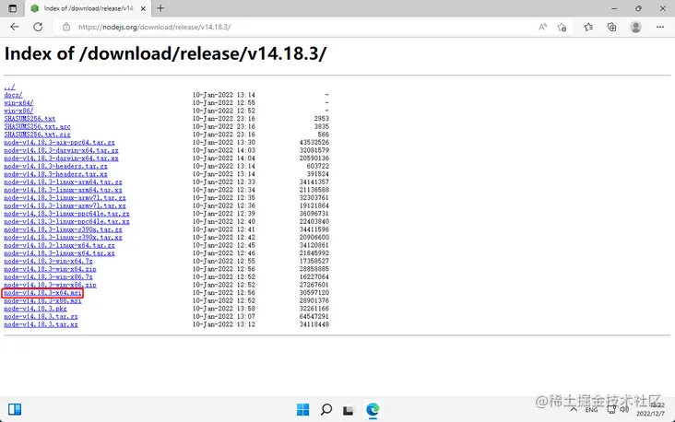
Task: Download node-v14.18.3-darwin-x64.tar.xz
Action: (x=61, y=158)
